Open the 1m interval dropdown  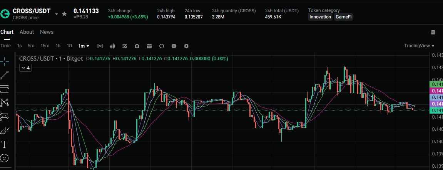click(x=84, y=46)
